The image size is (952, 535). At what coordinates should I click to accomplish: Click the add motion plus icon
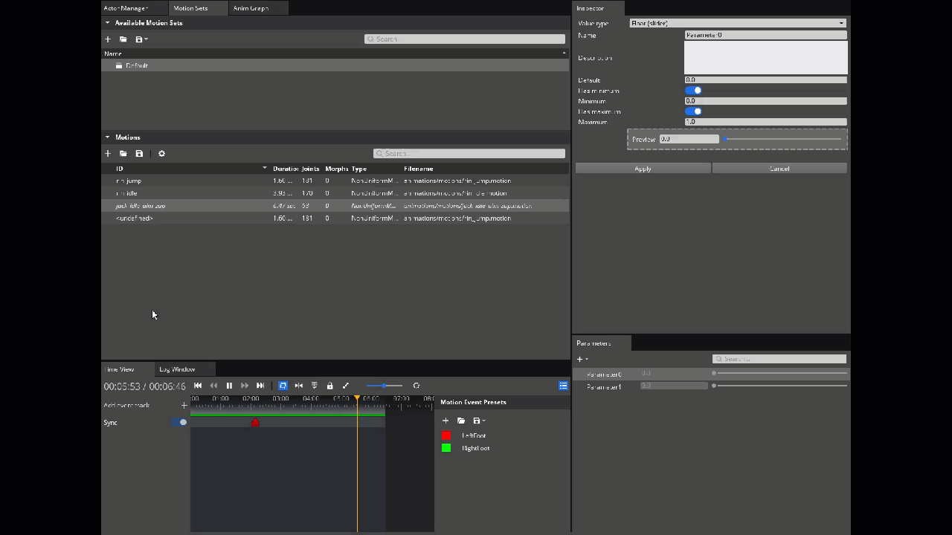(108, 153)
